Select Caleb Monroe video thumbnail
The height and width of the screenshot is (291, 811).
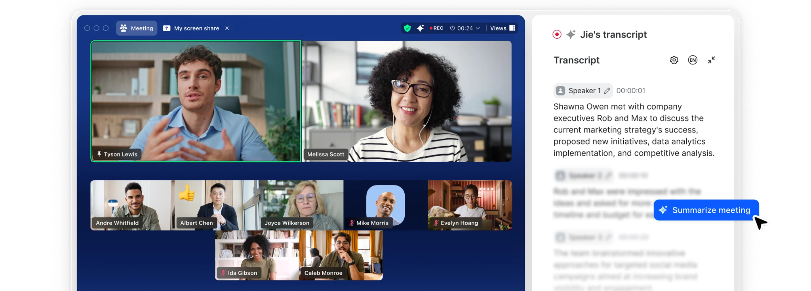coord(341,255)
